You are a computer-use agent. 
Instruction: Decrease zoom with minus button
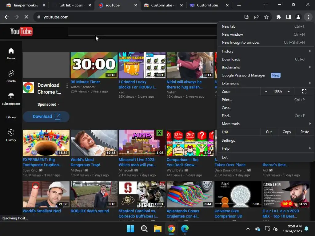[x=266, y=91]
